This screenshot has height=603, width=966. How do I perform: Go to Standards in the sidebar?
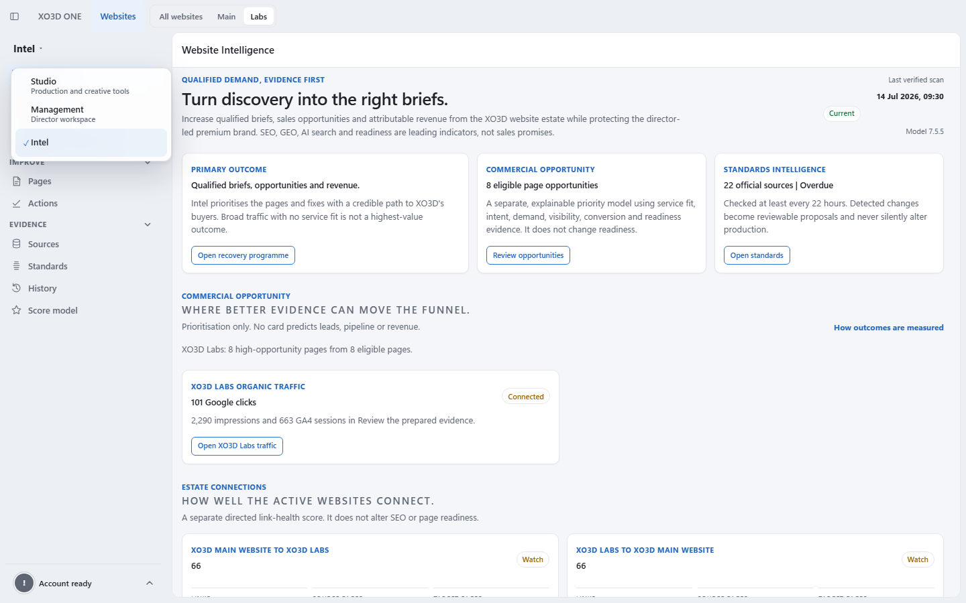point(83,267)
